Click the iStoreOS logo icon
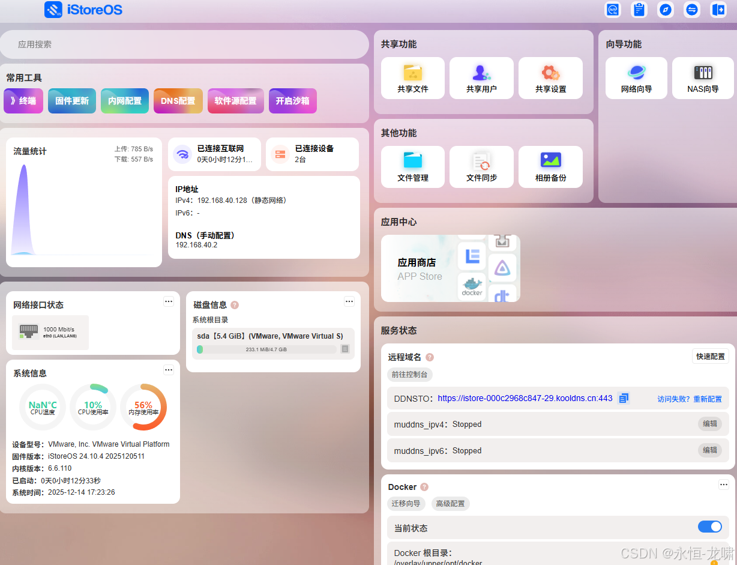The height and width of the screenshot is (565, 737). click(53, 10)
